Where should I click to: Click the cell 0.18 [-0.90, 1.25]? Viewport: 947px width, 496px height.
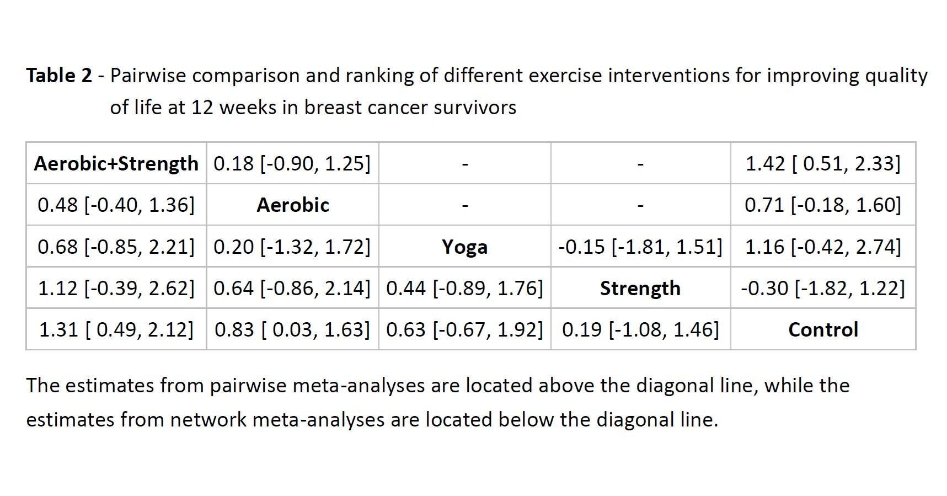(x=292, y=164)
